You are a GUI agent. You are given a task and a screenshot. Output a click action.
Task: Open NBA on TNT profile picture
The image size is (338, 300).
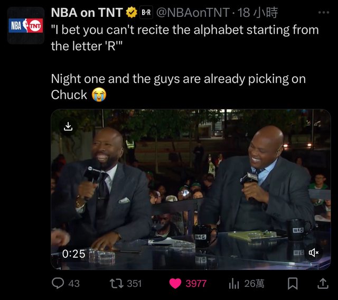tap(26, 25)
